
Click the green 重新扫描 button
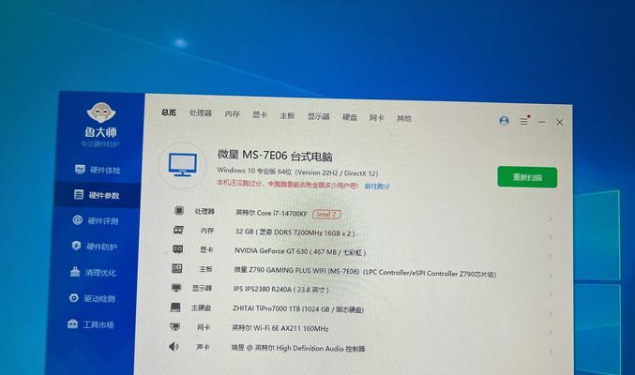click(527, 177)
